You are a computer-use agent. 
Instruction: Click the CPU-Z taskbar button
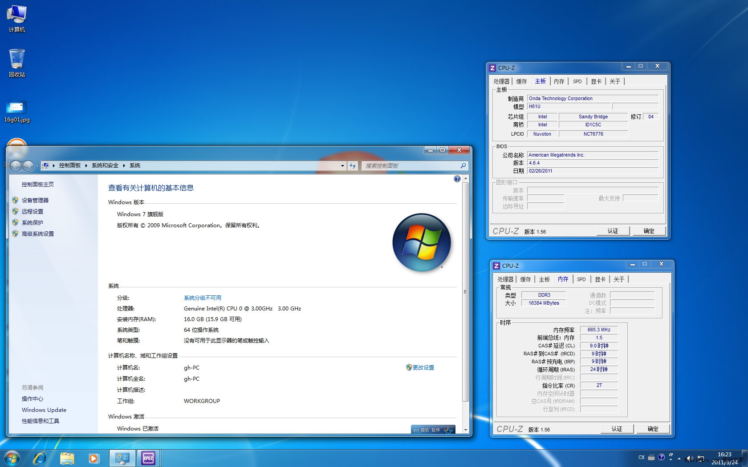click(x=148, y=458)
